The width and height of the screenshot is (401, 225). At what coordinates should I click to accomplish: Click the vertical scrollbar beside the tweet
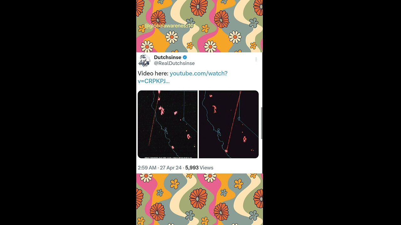[x=262, y=123]
